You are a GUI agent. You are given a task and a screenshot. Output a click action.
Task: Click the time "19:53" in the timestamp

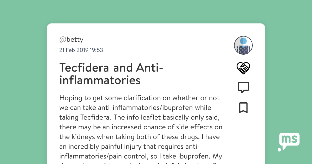click(x=96, y=50)
